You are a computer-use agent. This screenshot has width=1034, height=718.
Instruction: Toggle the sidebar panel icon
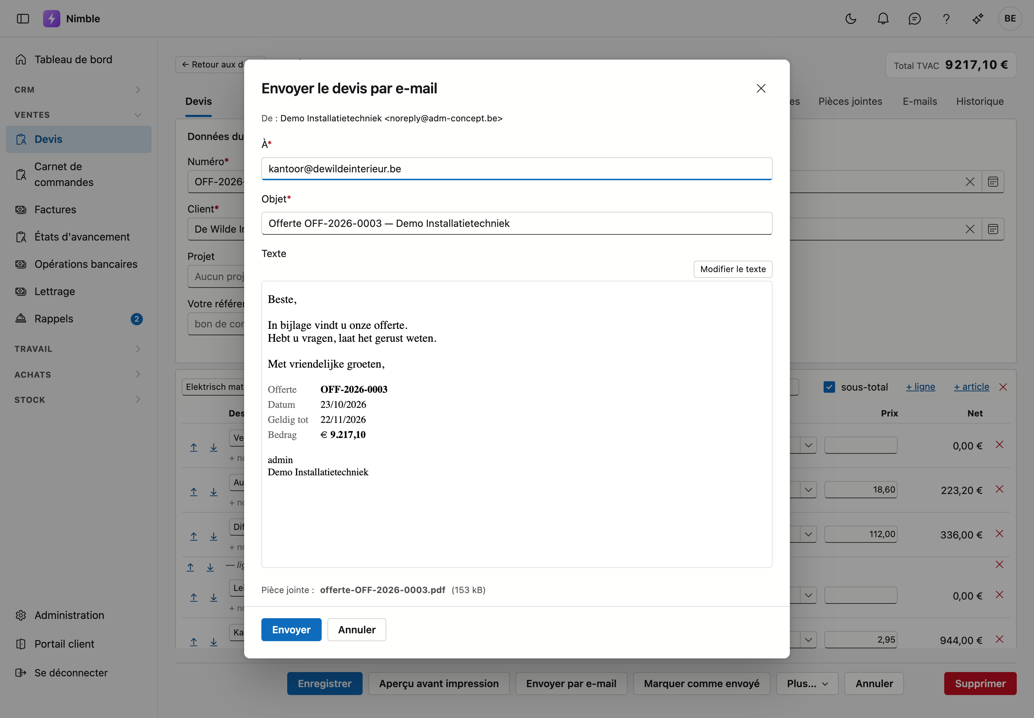[23, 18]
